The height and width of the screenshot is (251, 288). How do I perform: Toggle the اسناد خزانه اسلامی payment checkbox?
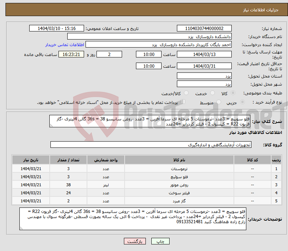tap(183, 101)
